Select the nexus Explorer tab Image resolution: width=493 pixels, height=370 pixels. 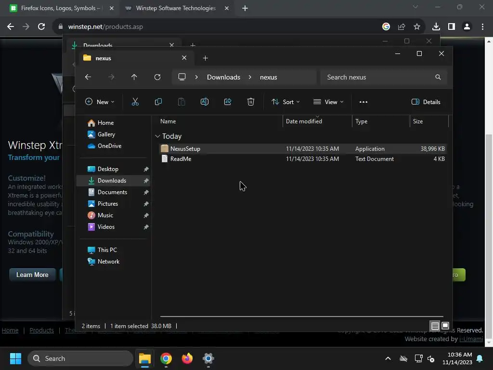(x=135, y=58)
